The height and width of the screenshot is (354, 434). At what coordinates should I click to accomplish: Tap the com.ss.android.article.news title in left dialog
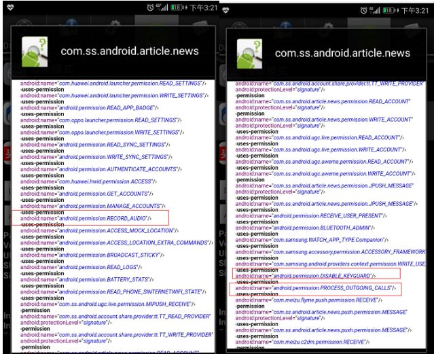(130, 51)
